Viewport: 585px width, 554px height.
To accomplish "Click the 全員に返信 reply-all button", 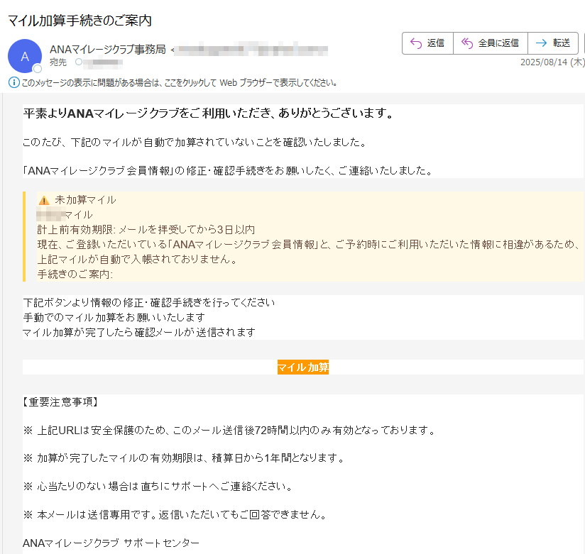I will (491, 43).
